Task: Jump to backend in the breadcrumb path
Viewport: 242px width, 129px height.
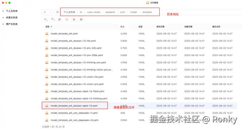Action: pyautogui.click(x=110, y=12)
